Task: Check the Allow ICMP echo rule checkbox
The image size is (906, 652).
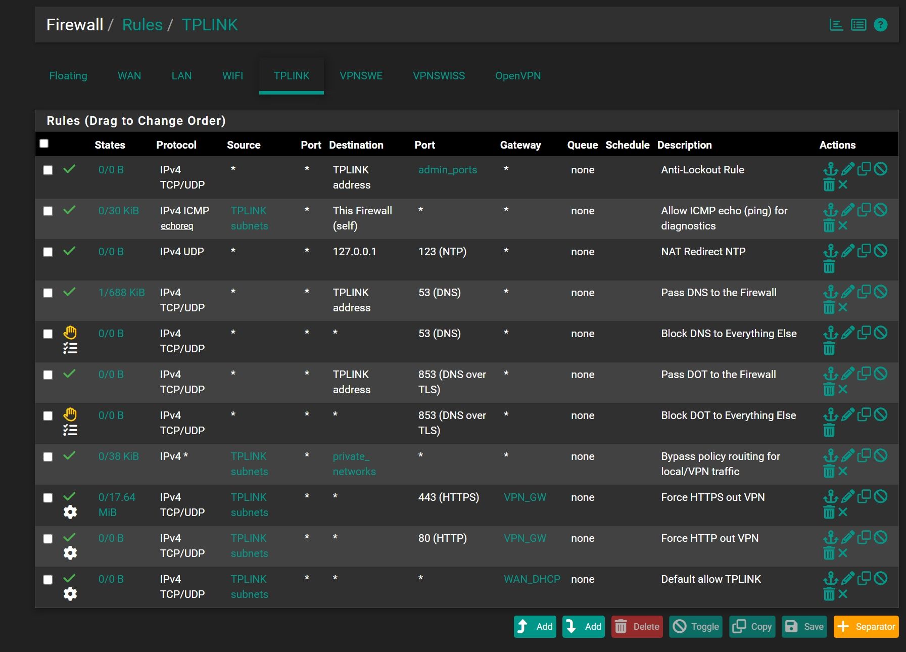Action: (48, 211)
